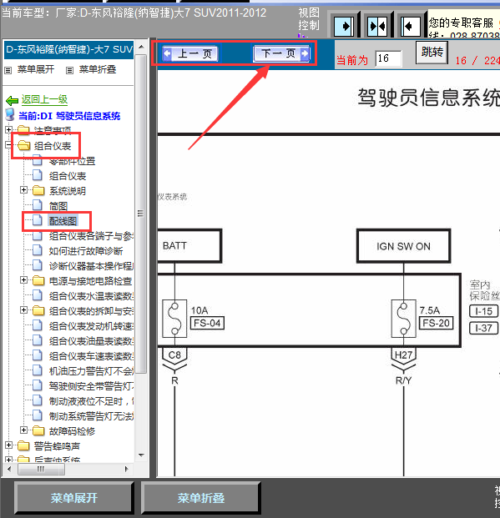Go to next page with 下一页 button
Image resolution: width=500 pixels, height=518 pixels.
[x=282, y=53]
